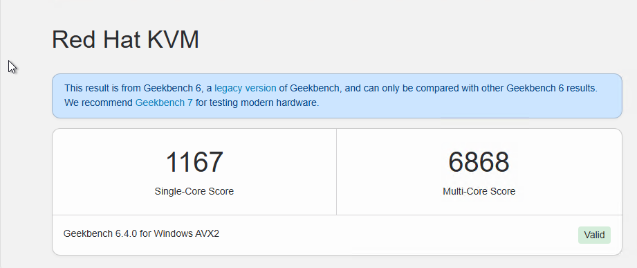Viewport: 637px width, 268px height.
Task: Click the green 'Valid' badge
Action: 594,235
